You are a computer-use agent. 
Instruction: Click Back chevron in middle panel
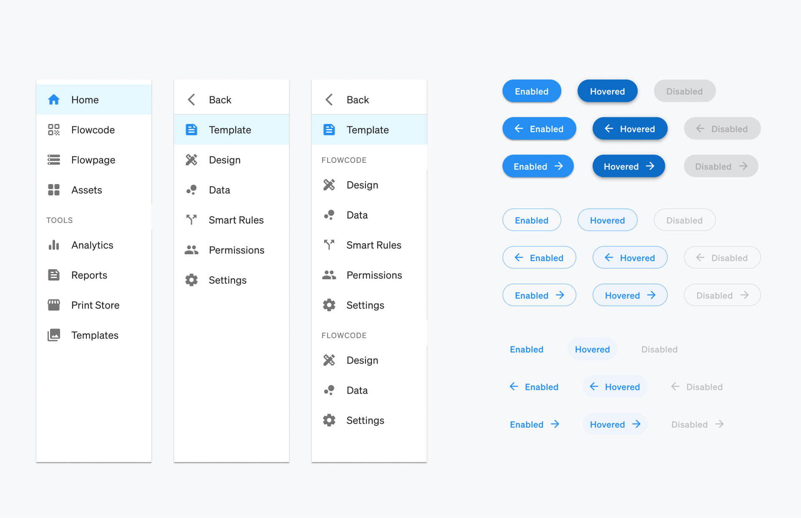point(191,100)
